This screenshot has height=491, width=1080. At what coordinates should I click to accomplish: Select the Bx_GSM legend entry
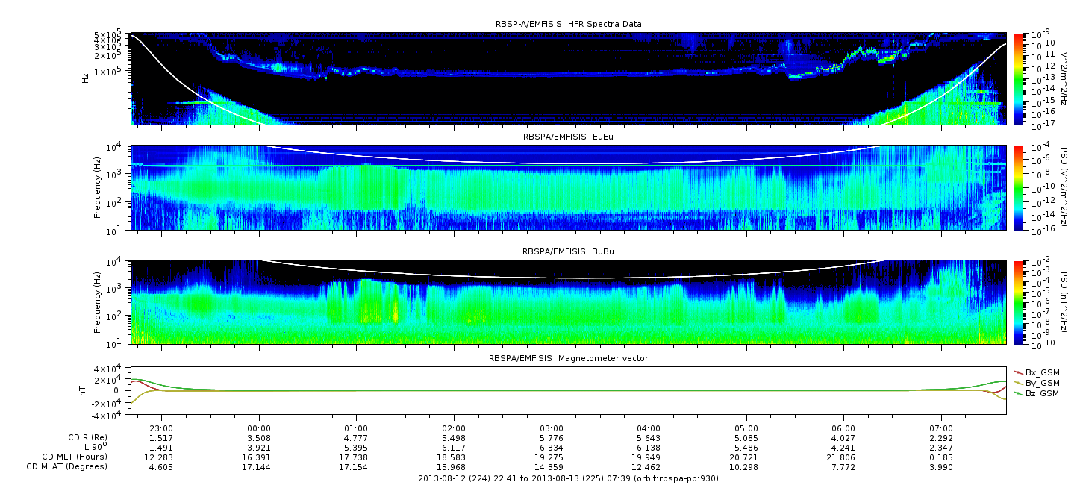coord(1037,372)
